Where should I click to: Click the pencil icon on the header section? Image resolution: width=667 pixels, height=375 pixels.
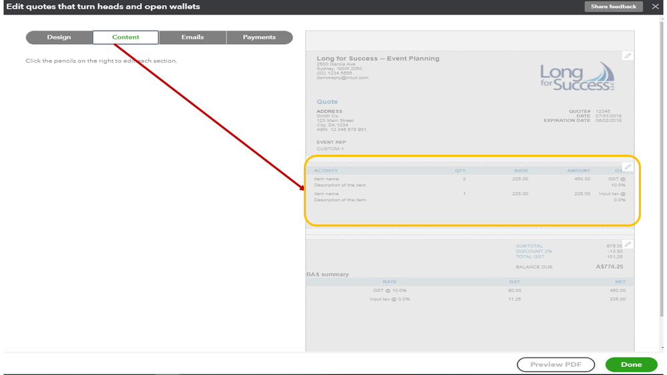628,55
